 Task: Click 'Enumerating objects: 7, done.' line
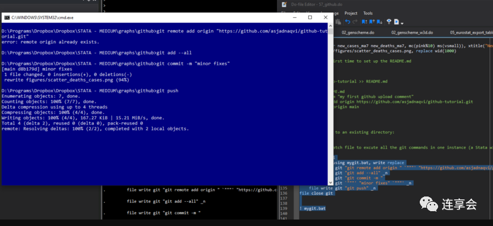tap(41, 96)
